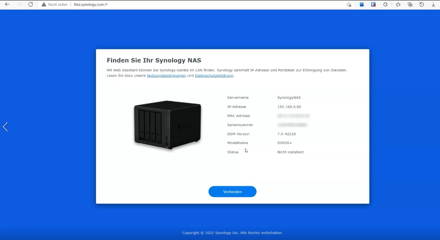Open the browser History icon

(421, 4)
